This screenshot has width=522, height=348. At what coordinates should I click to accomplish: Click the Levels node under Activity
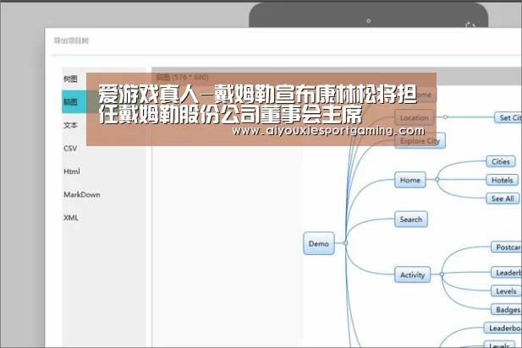point(506,291)
